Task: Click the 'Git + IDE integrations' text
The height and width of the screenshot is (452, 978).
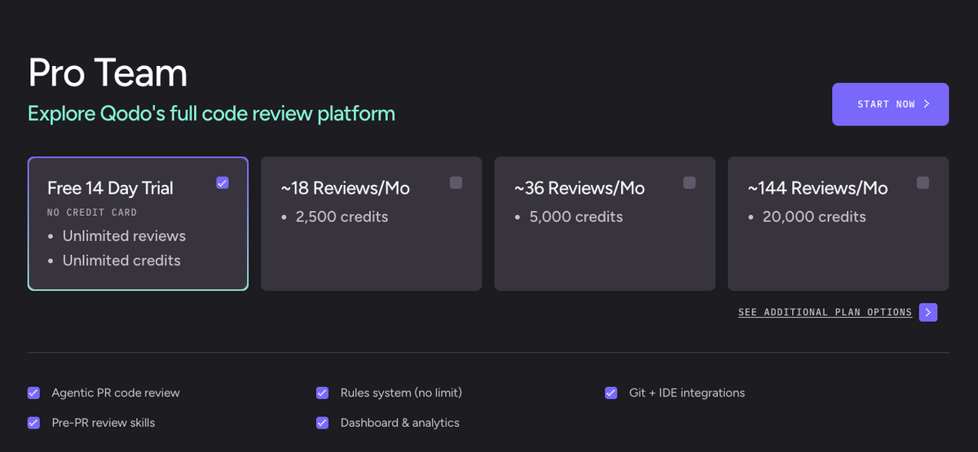Action: point(687,393)
